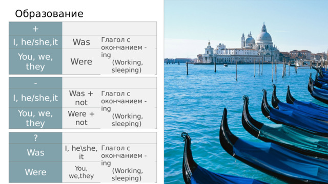This screenshot has width=328, height=184.
Task: Click '(Working, sleeping)' in the question table
Action: point(127,174)
